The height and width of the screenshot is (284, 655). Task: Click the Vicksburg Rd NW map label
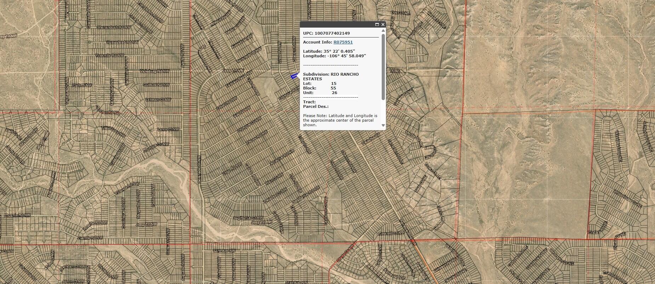[155, 71]
